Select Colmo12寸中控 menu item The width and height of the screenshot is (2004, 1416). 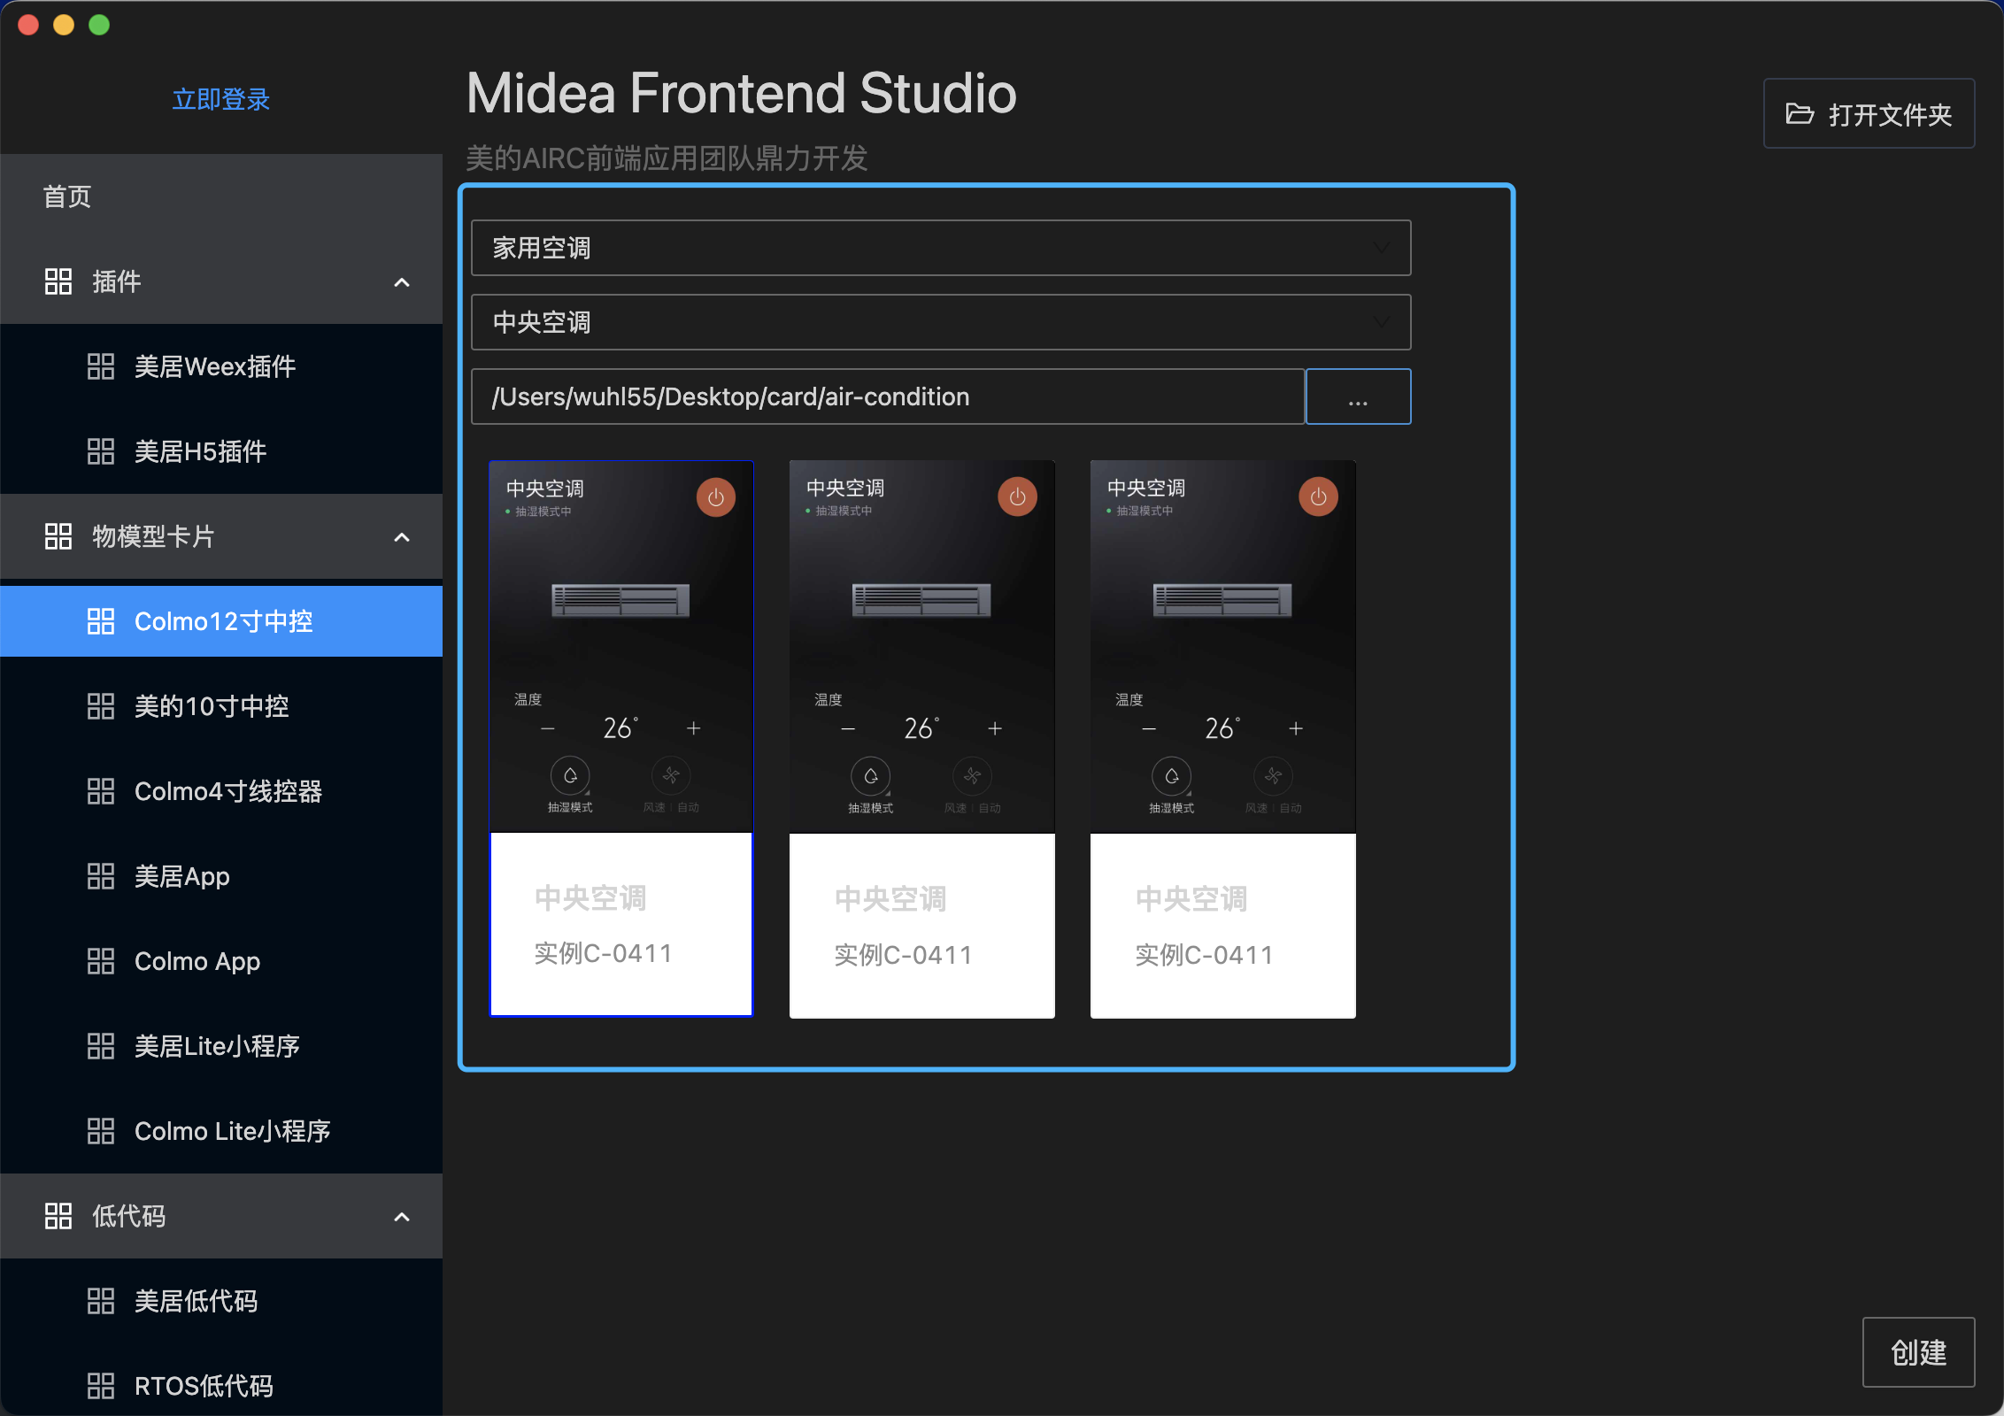point(221,621)
